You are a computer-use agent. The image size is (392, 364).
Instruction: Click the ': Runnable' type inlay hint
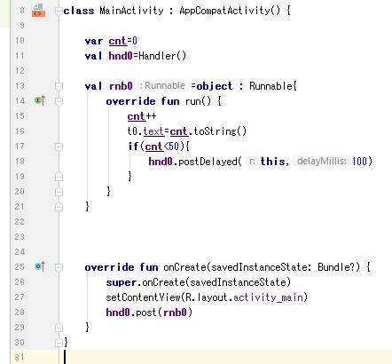coord(162,85)
